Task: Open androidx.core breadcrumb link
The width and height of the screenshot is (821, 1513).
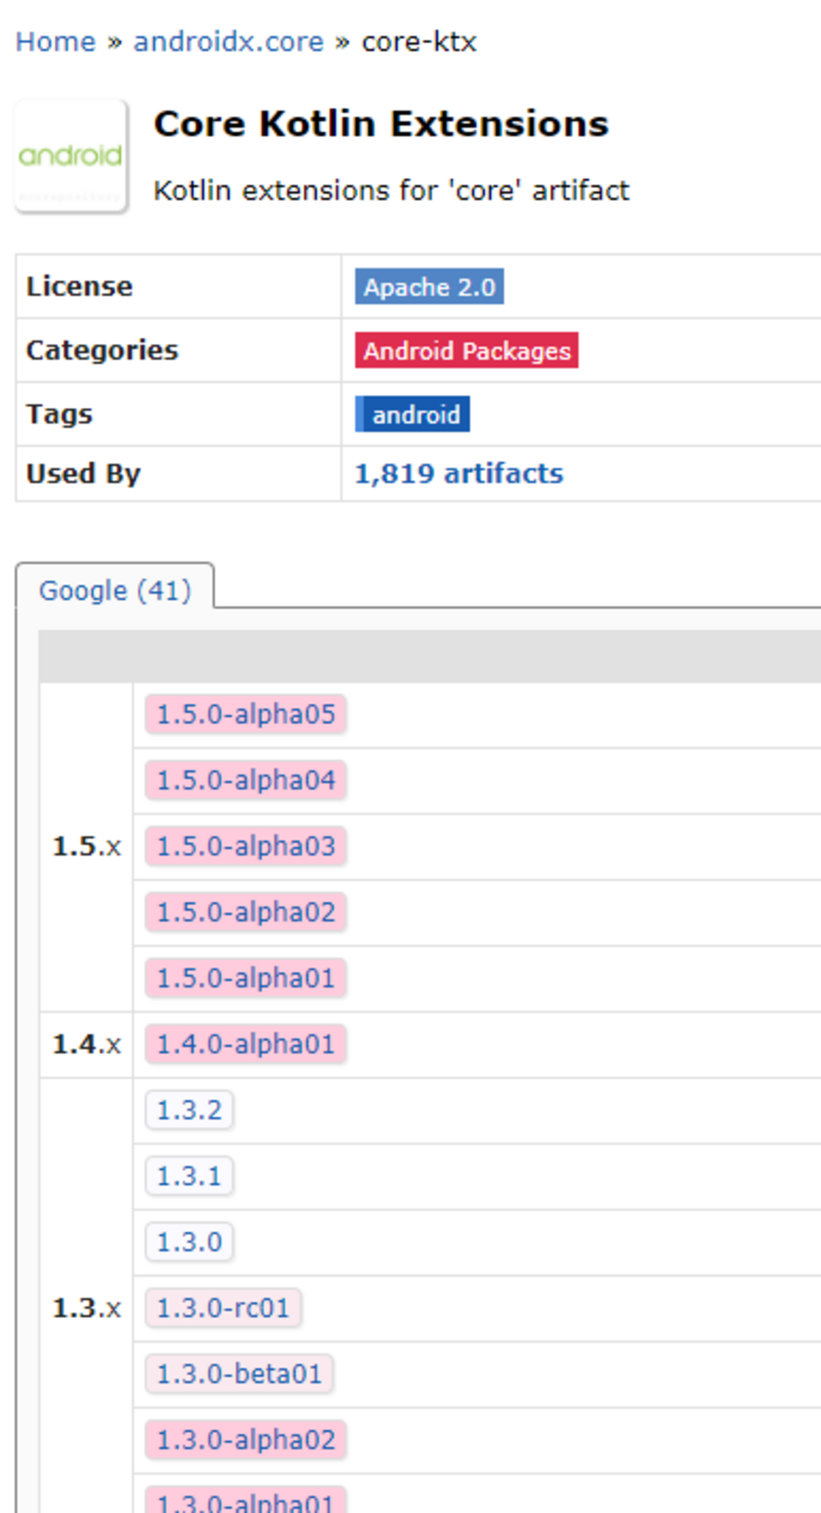Action: (229, 42)
